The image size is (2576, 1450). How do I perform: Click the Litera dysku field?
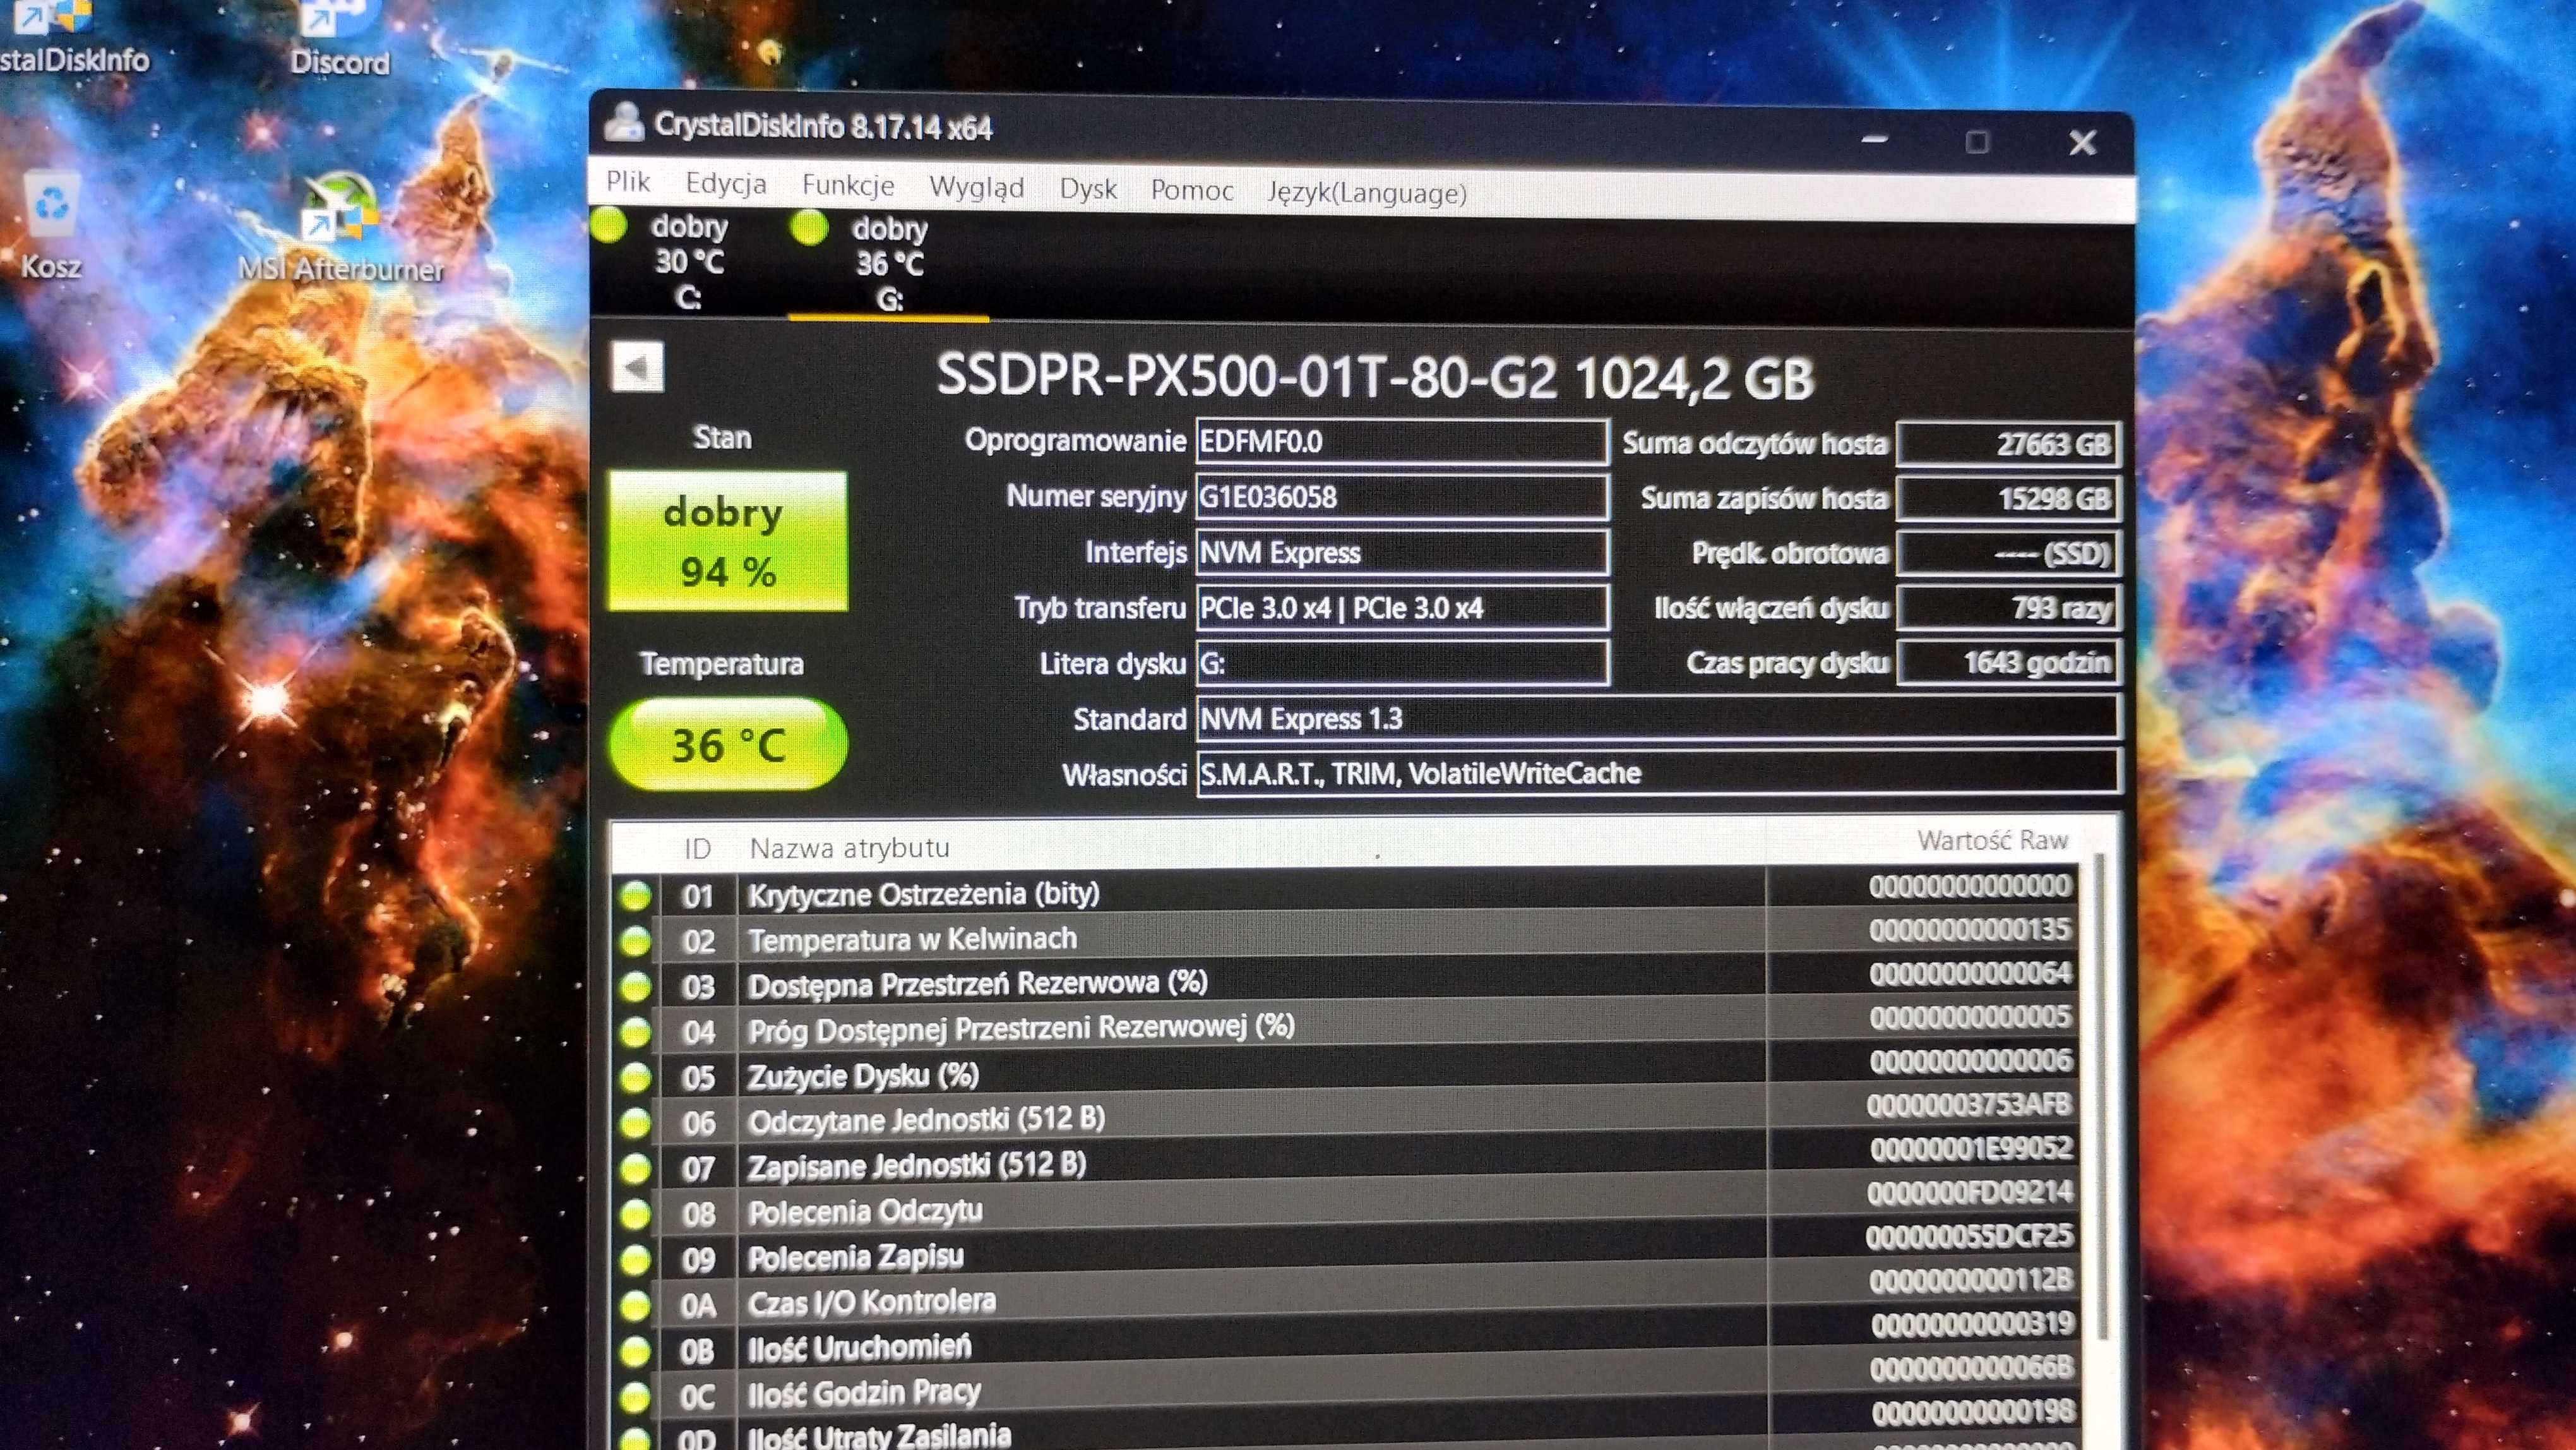click(x=1402, y=663)
